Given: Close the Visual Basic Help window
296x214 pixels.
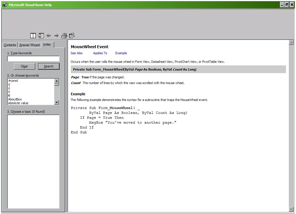Looking at the screenshot, I should [x=292, y=5].
